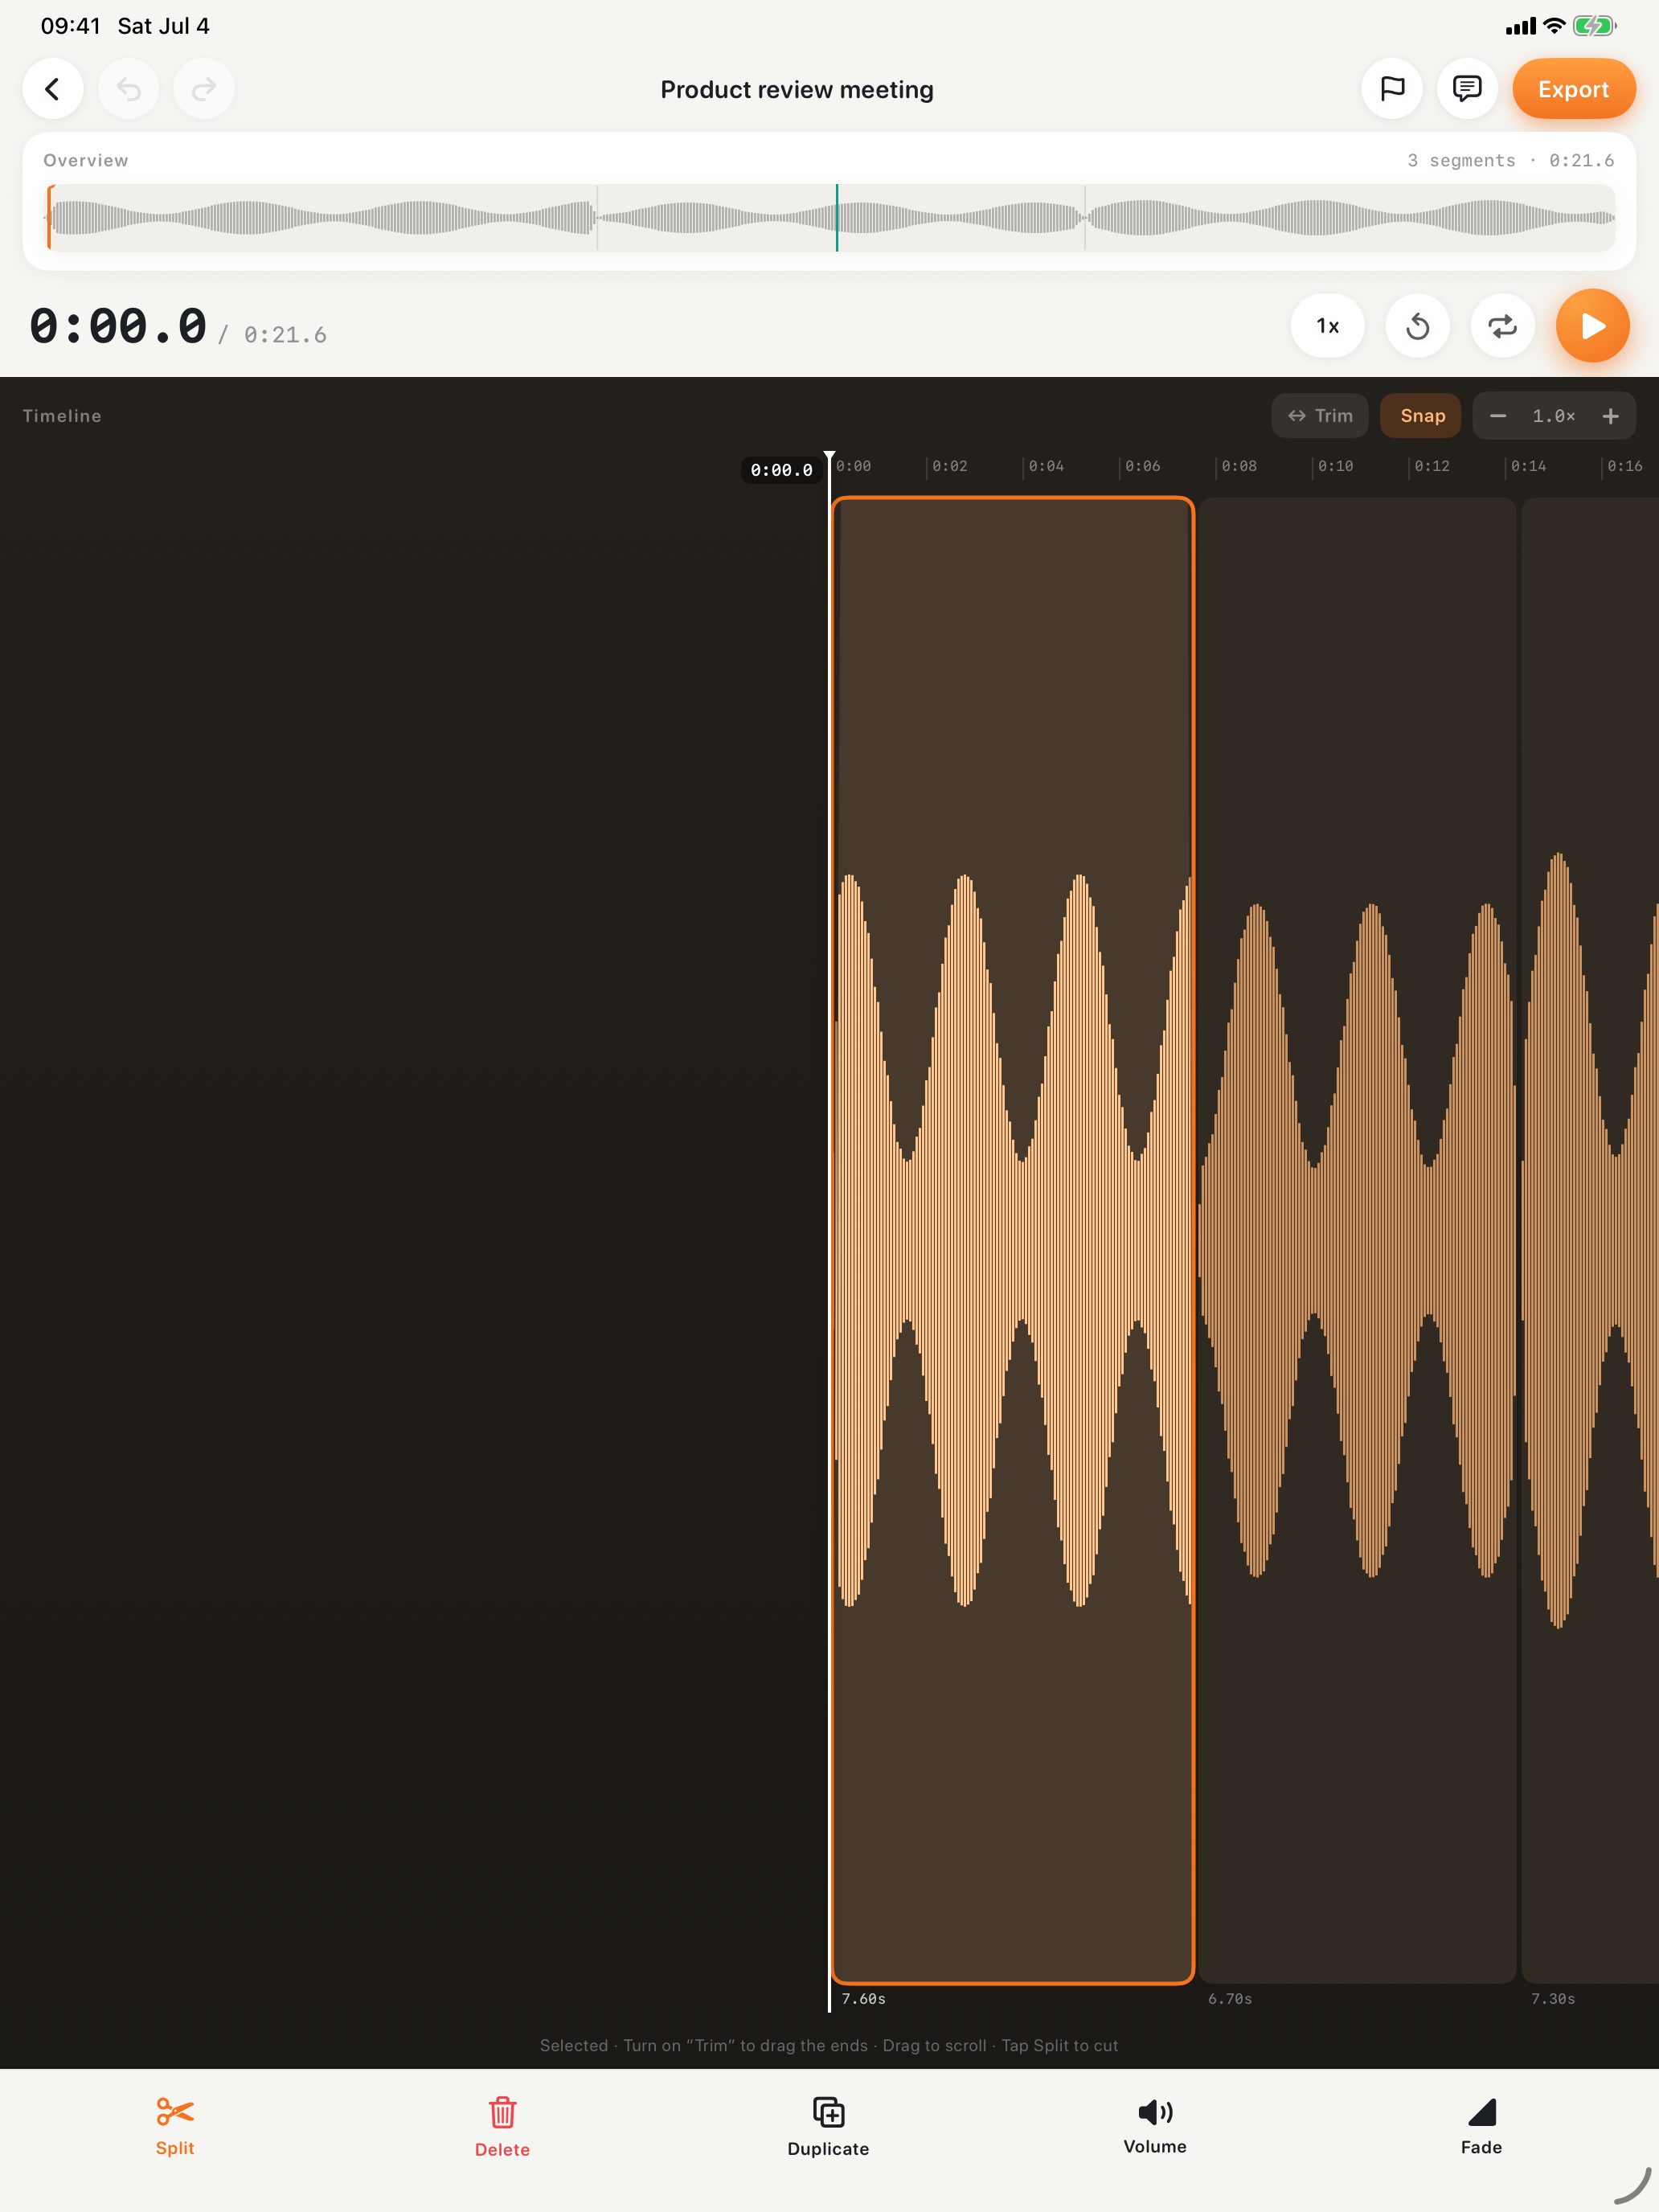Viewport: 1659px width, 2212px height.
Task: Jump to the overview's first segment
Action: [x=322, y=217]
